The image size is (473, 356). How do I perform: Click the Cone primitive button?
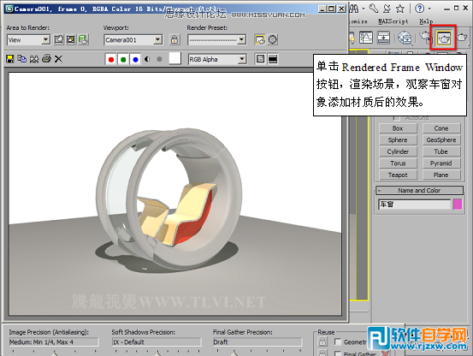pyautogui.click(x=441, y=128)
